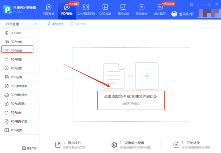Select PDF压缩 in sidebar

point(20,77)
